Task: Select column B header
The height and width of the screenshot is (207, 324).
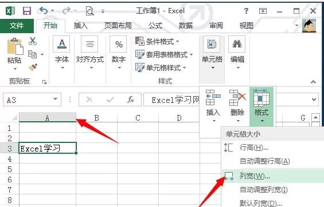Action: (96, 118)
